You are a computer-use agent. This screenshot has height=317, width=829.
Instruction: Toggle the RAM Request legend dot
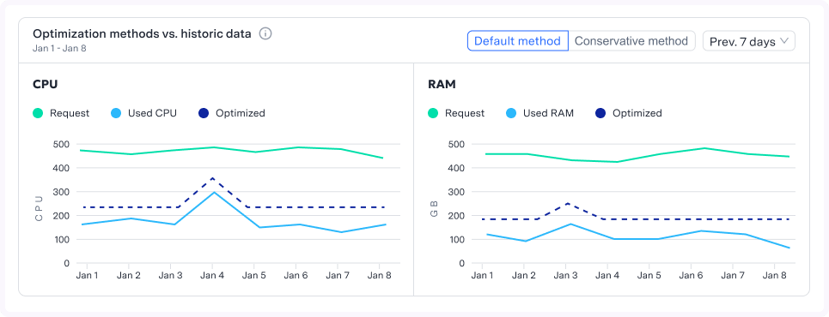(433, 113)
